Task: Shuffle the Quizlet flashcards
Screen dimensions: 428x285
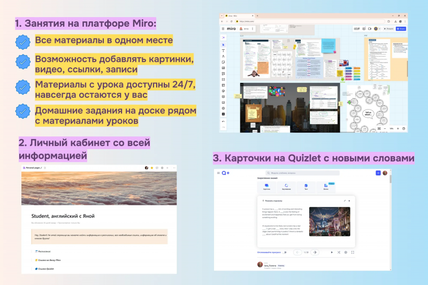Action: (x=339, y=252)
